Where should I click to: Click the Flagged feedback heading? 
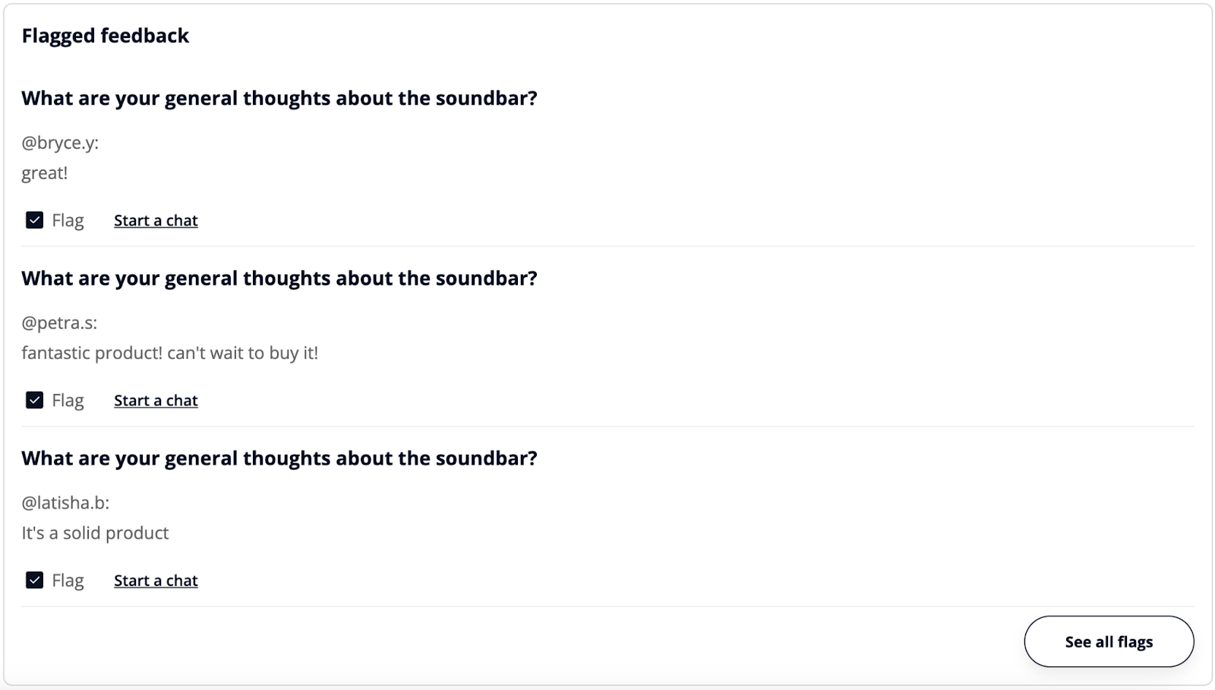pos(105,36)
